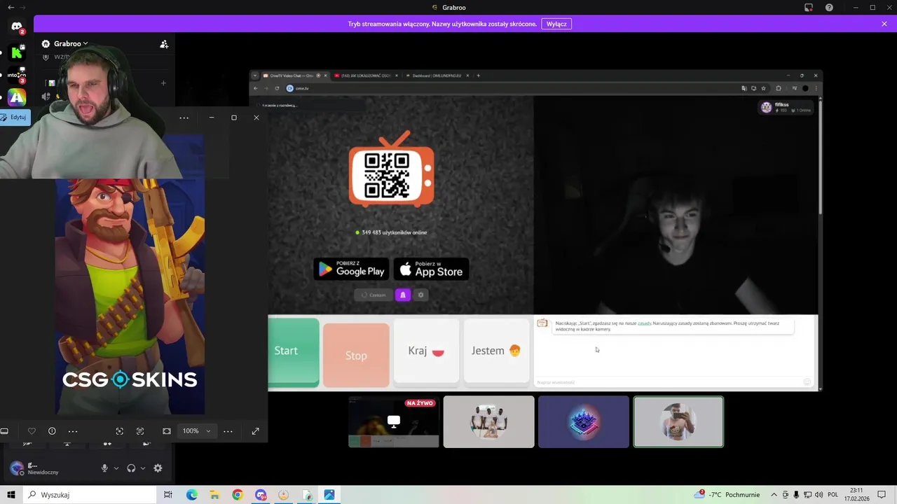The height and width of the screenshot is (504, 897).
Task: Click the zasady rules link in chat
Action: tap(644, 323)
